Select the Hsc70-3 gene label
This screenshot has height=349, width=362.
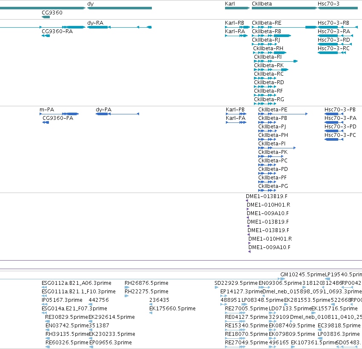[x=328, y=4]
